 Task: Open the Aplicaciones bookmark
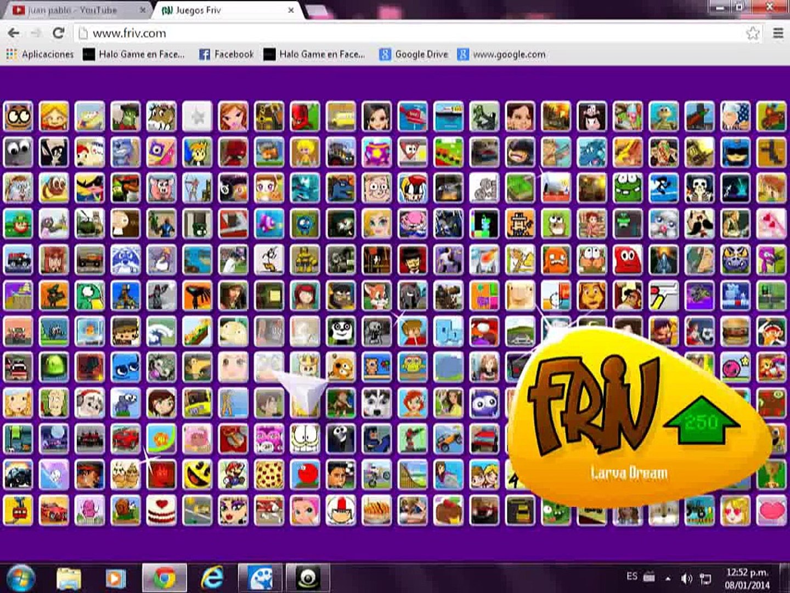click(40, 54)
